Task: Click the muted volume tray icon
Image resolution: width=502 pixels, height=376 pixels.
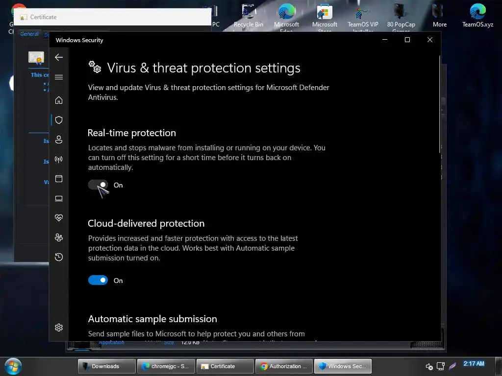Action: [x=429, y=366]
